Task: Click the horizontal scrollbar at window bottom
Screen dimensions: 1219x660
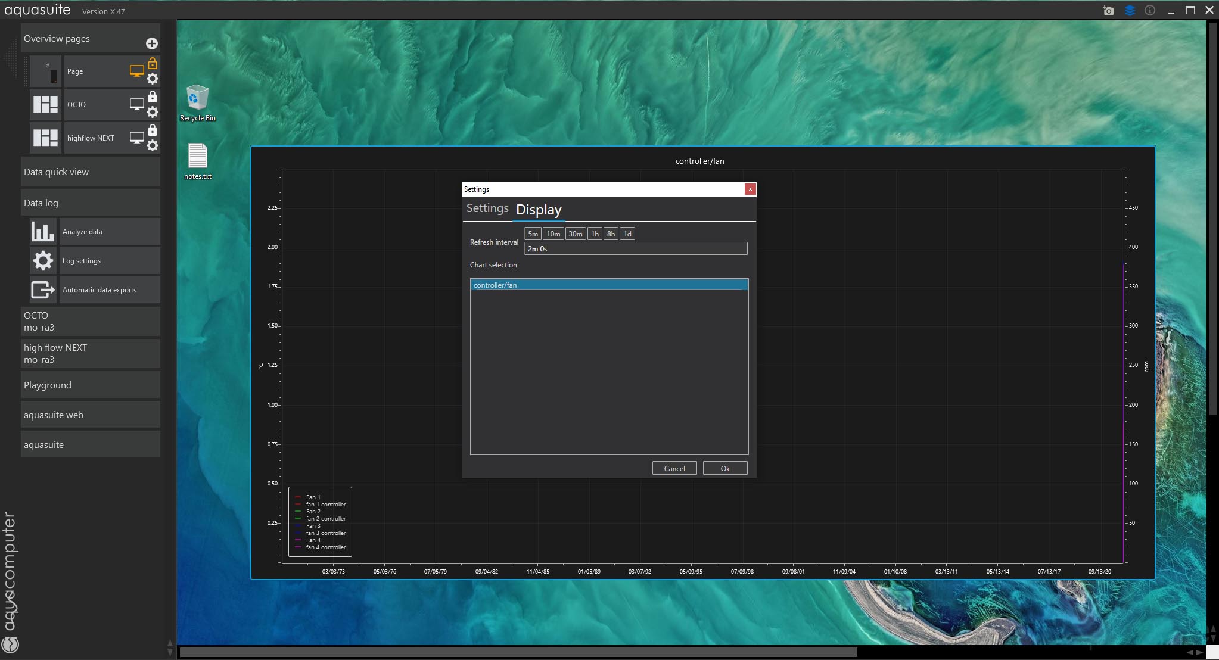Action: point(518,652)
